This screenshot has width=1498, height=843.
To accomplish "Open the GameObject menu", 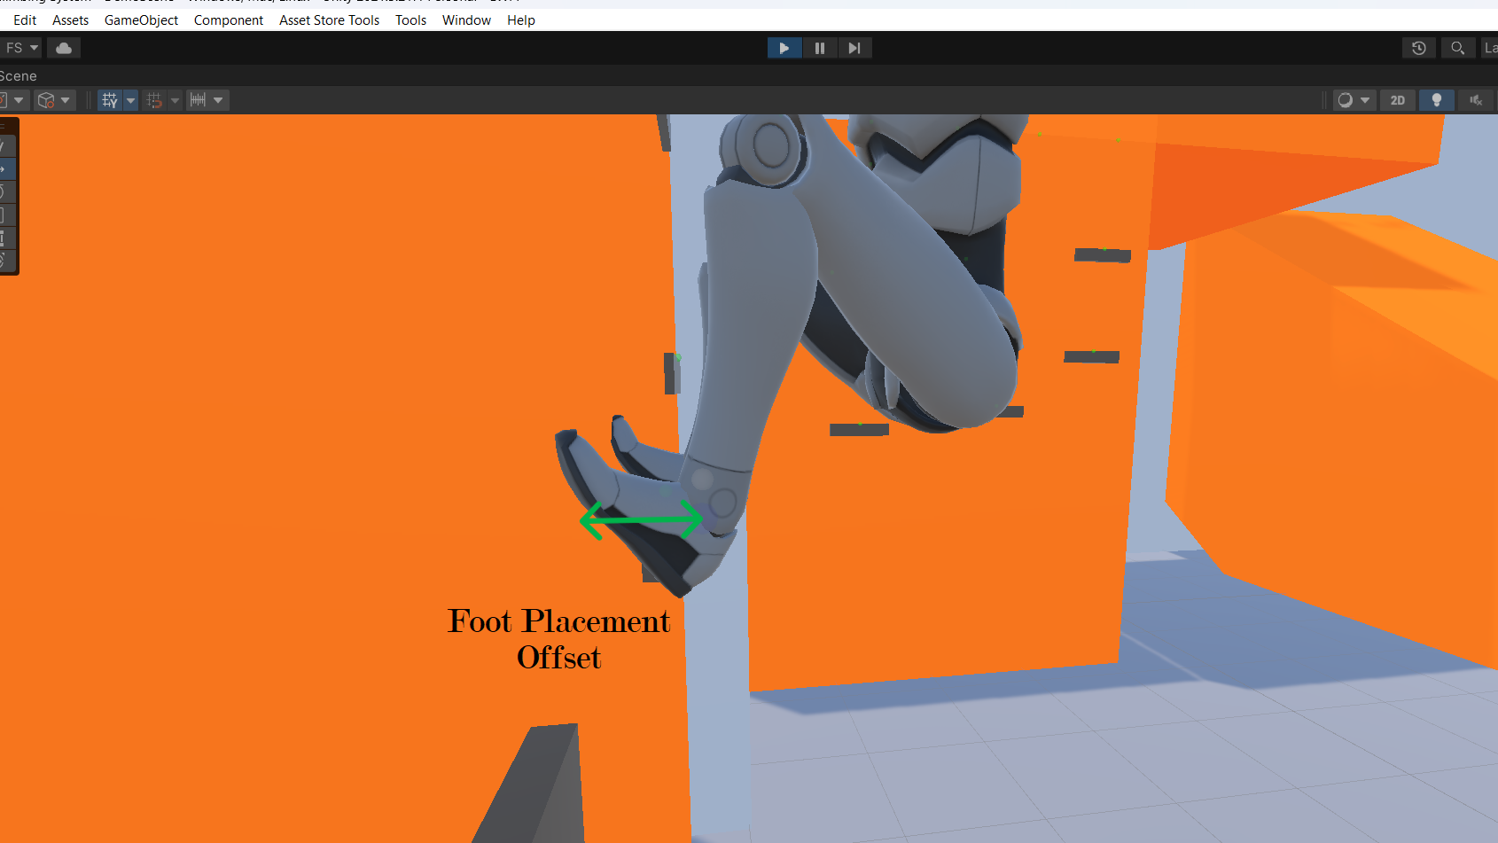I will (141, 20).
